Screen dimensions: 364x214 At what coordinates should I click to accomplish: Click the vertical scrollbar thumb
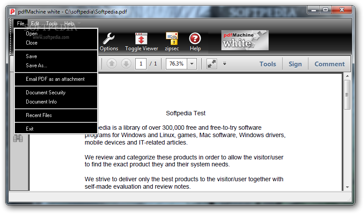click(x=347, y=95)
